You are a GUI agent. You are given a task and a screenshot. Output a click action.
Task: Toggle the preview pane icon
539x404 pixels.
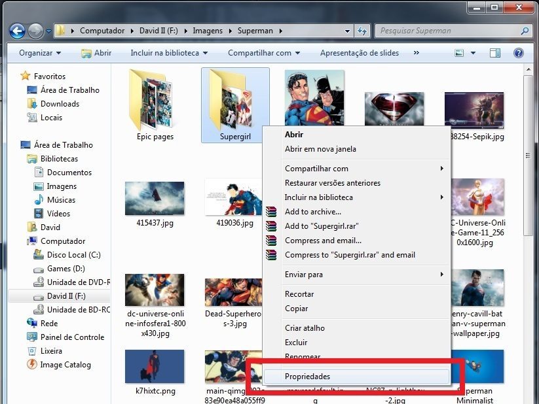click(494, 53)
